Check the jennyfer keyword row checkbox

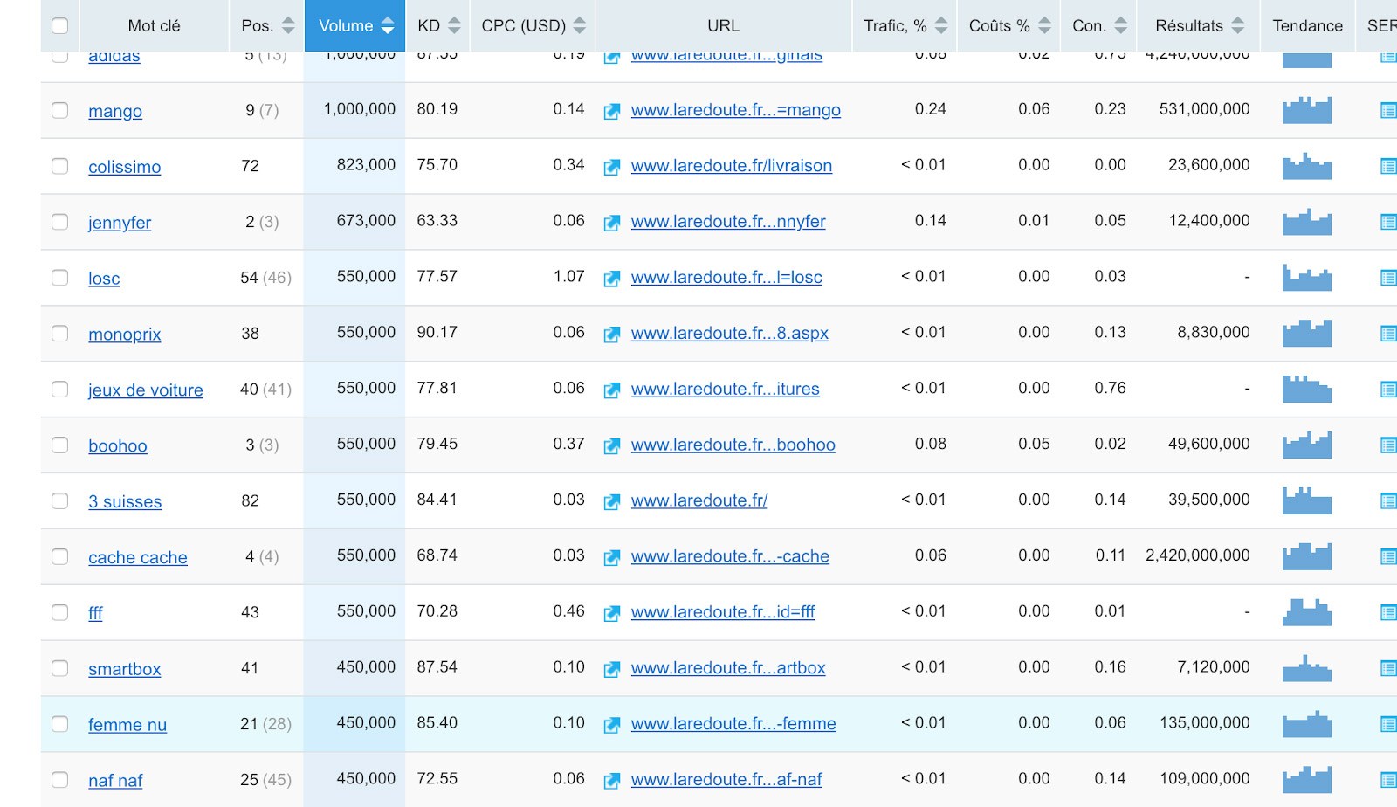(x=60, y=222)
